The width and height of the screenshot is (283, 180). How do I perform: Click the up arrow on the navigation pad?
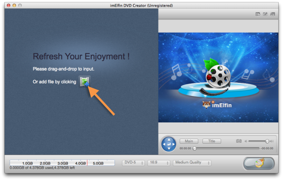169,140
